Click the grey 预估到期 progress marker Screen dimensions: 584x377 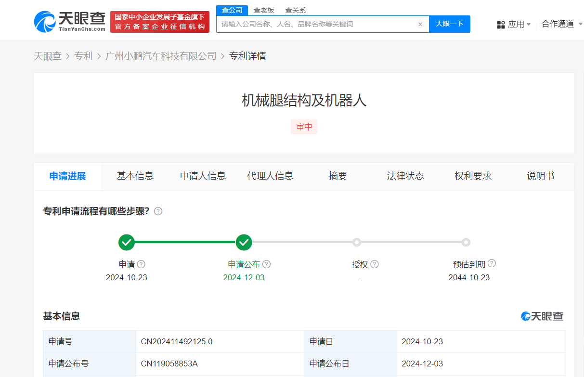466,242
